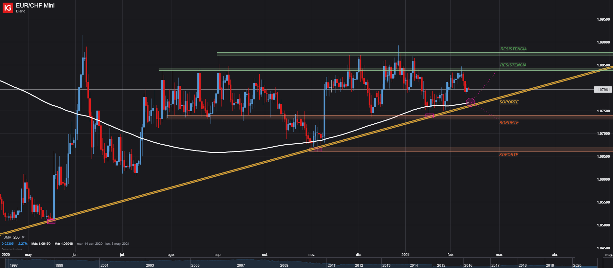Click the 2021 label on time axis
Image resolution: width=613 pixels, height=268 pixels.
[405, 255]
